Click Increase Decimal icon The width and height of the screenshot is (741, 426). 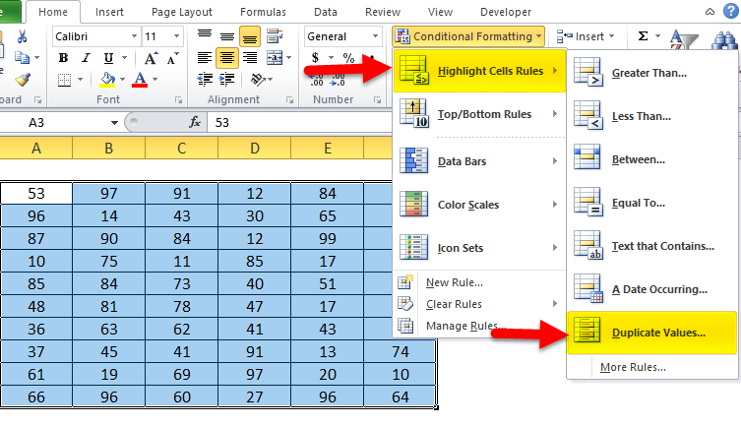pos(316,80)
